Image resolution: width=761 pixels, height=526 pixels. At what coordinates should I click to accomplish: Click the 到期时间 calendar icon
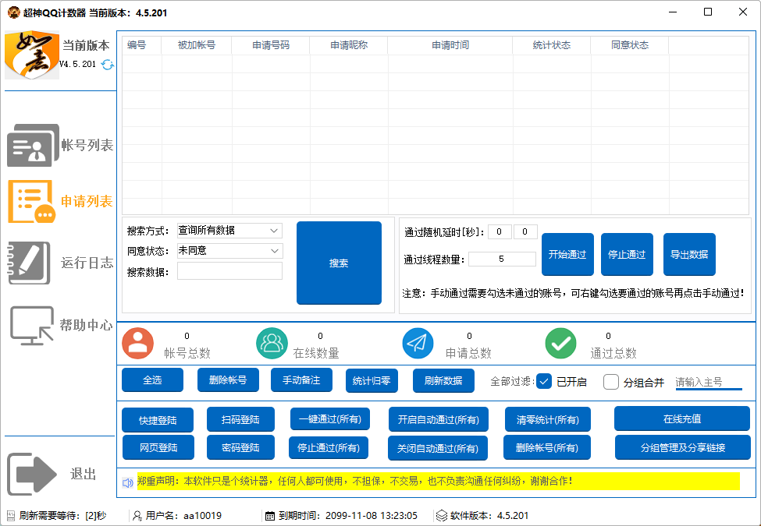click(x=270, y=516)
